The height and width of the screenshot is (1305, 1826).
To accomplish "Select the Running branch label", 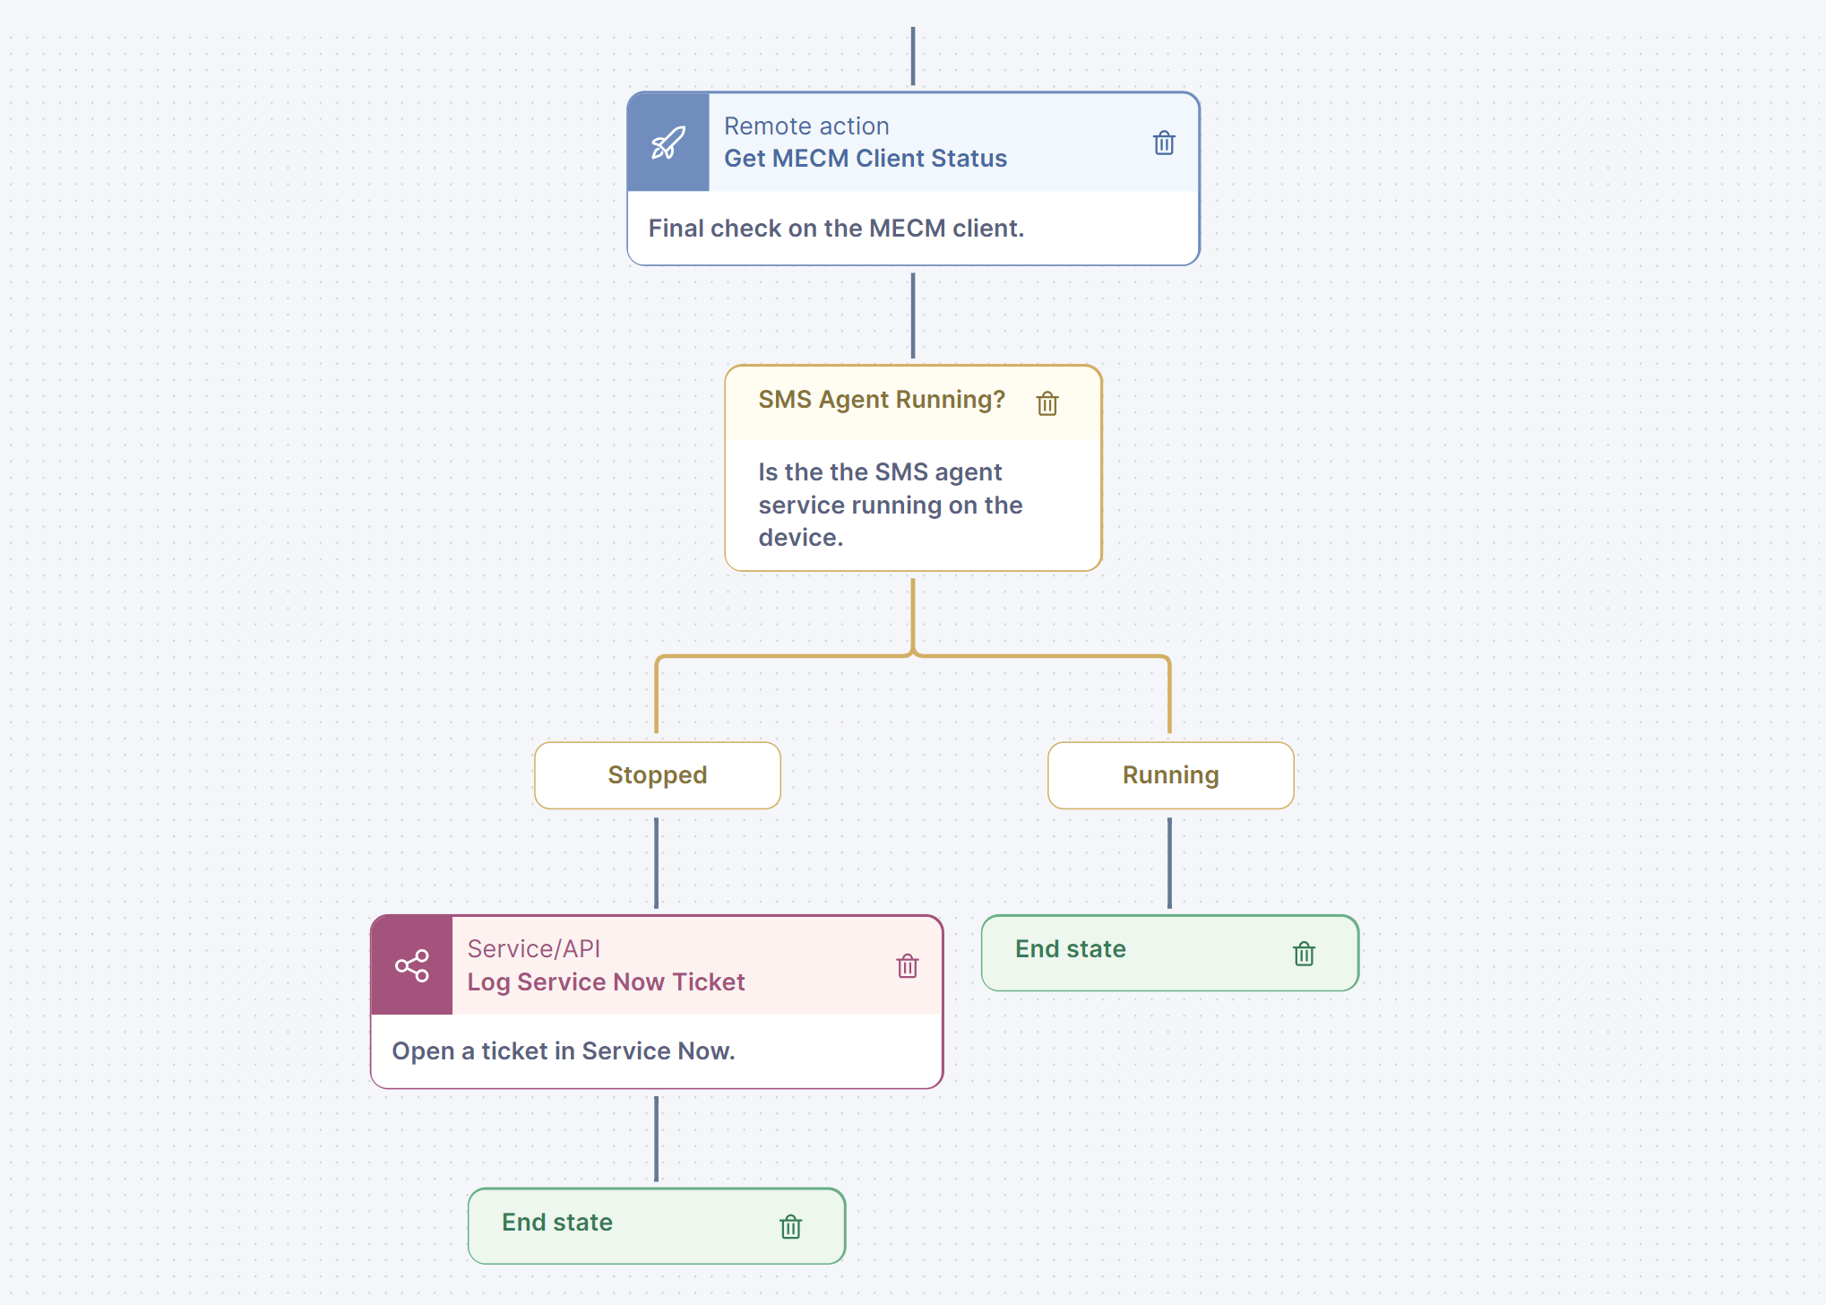I will [x=1169, y=775].
